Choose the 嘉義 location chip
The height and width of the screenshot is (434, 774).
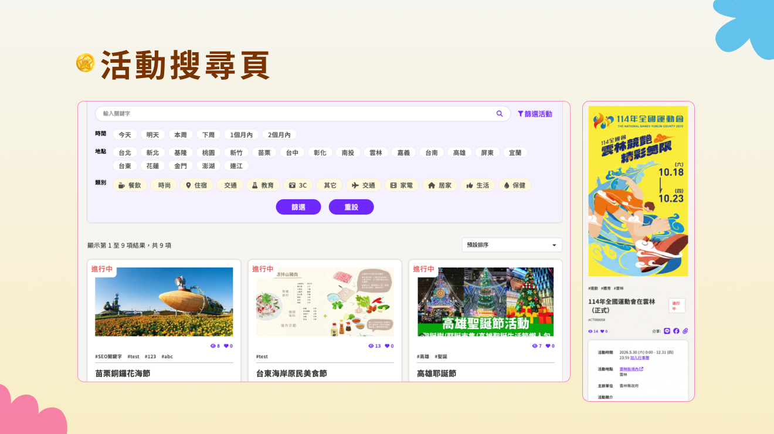click(x=403, y=152)
